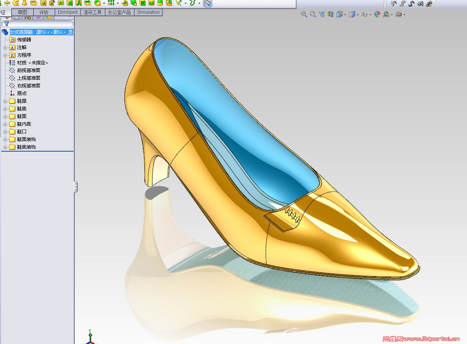Click the feature tree filter field

pyautogui.click(x=37, y=24)
